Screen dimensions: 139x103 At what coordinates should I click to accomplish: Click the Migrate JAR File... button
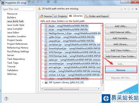click(121, 78)
